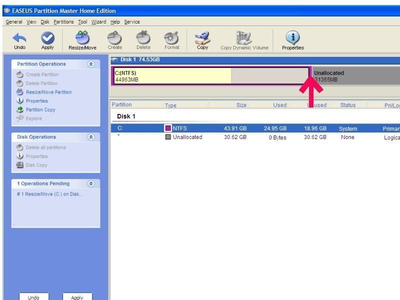This screenshot has width=400, height=300.
Task: Collapse the Partition Operations panel
Action: [x=91, y=64]
